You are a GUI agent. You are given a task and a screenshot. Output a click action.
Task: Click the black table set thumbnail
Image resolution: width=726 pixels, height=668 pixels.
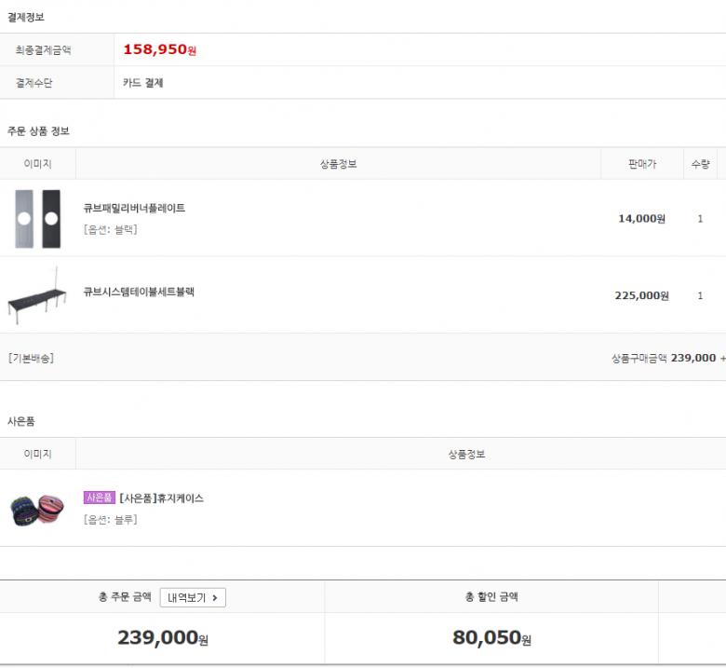(x=38, y=296)
